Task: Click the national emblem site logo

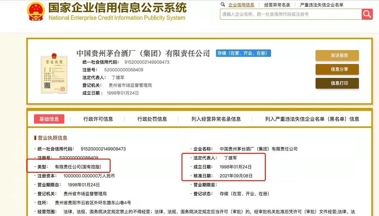Action: pyautogui.click(x=36, y=11)
